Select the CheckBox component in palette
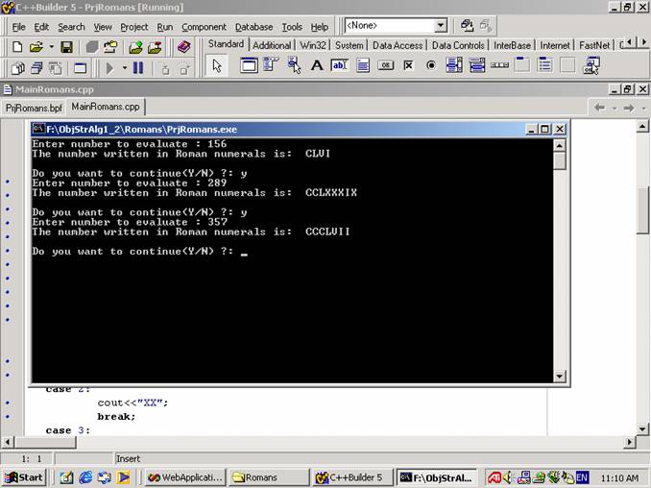Viewport: 651px width, 488px height. click(408, 65)
